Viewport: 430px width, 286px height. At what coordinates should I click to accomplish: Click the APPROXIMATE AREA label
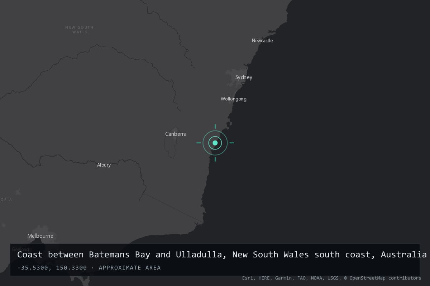coord(130,268)
